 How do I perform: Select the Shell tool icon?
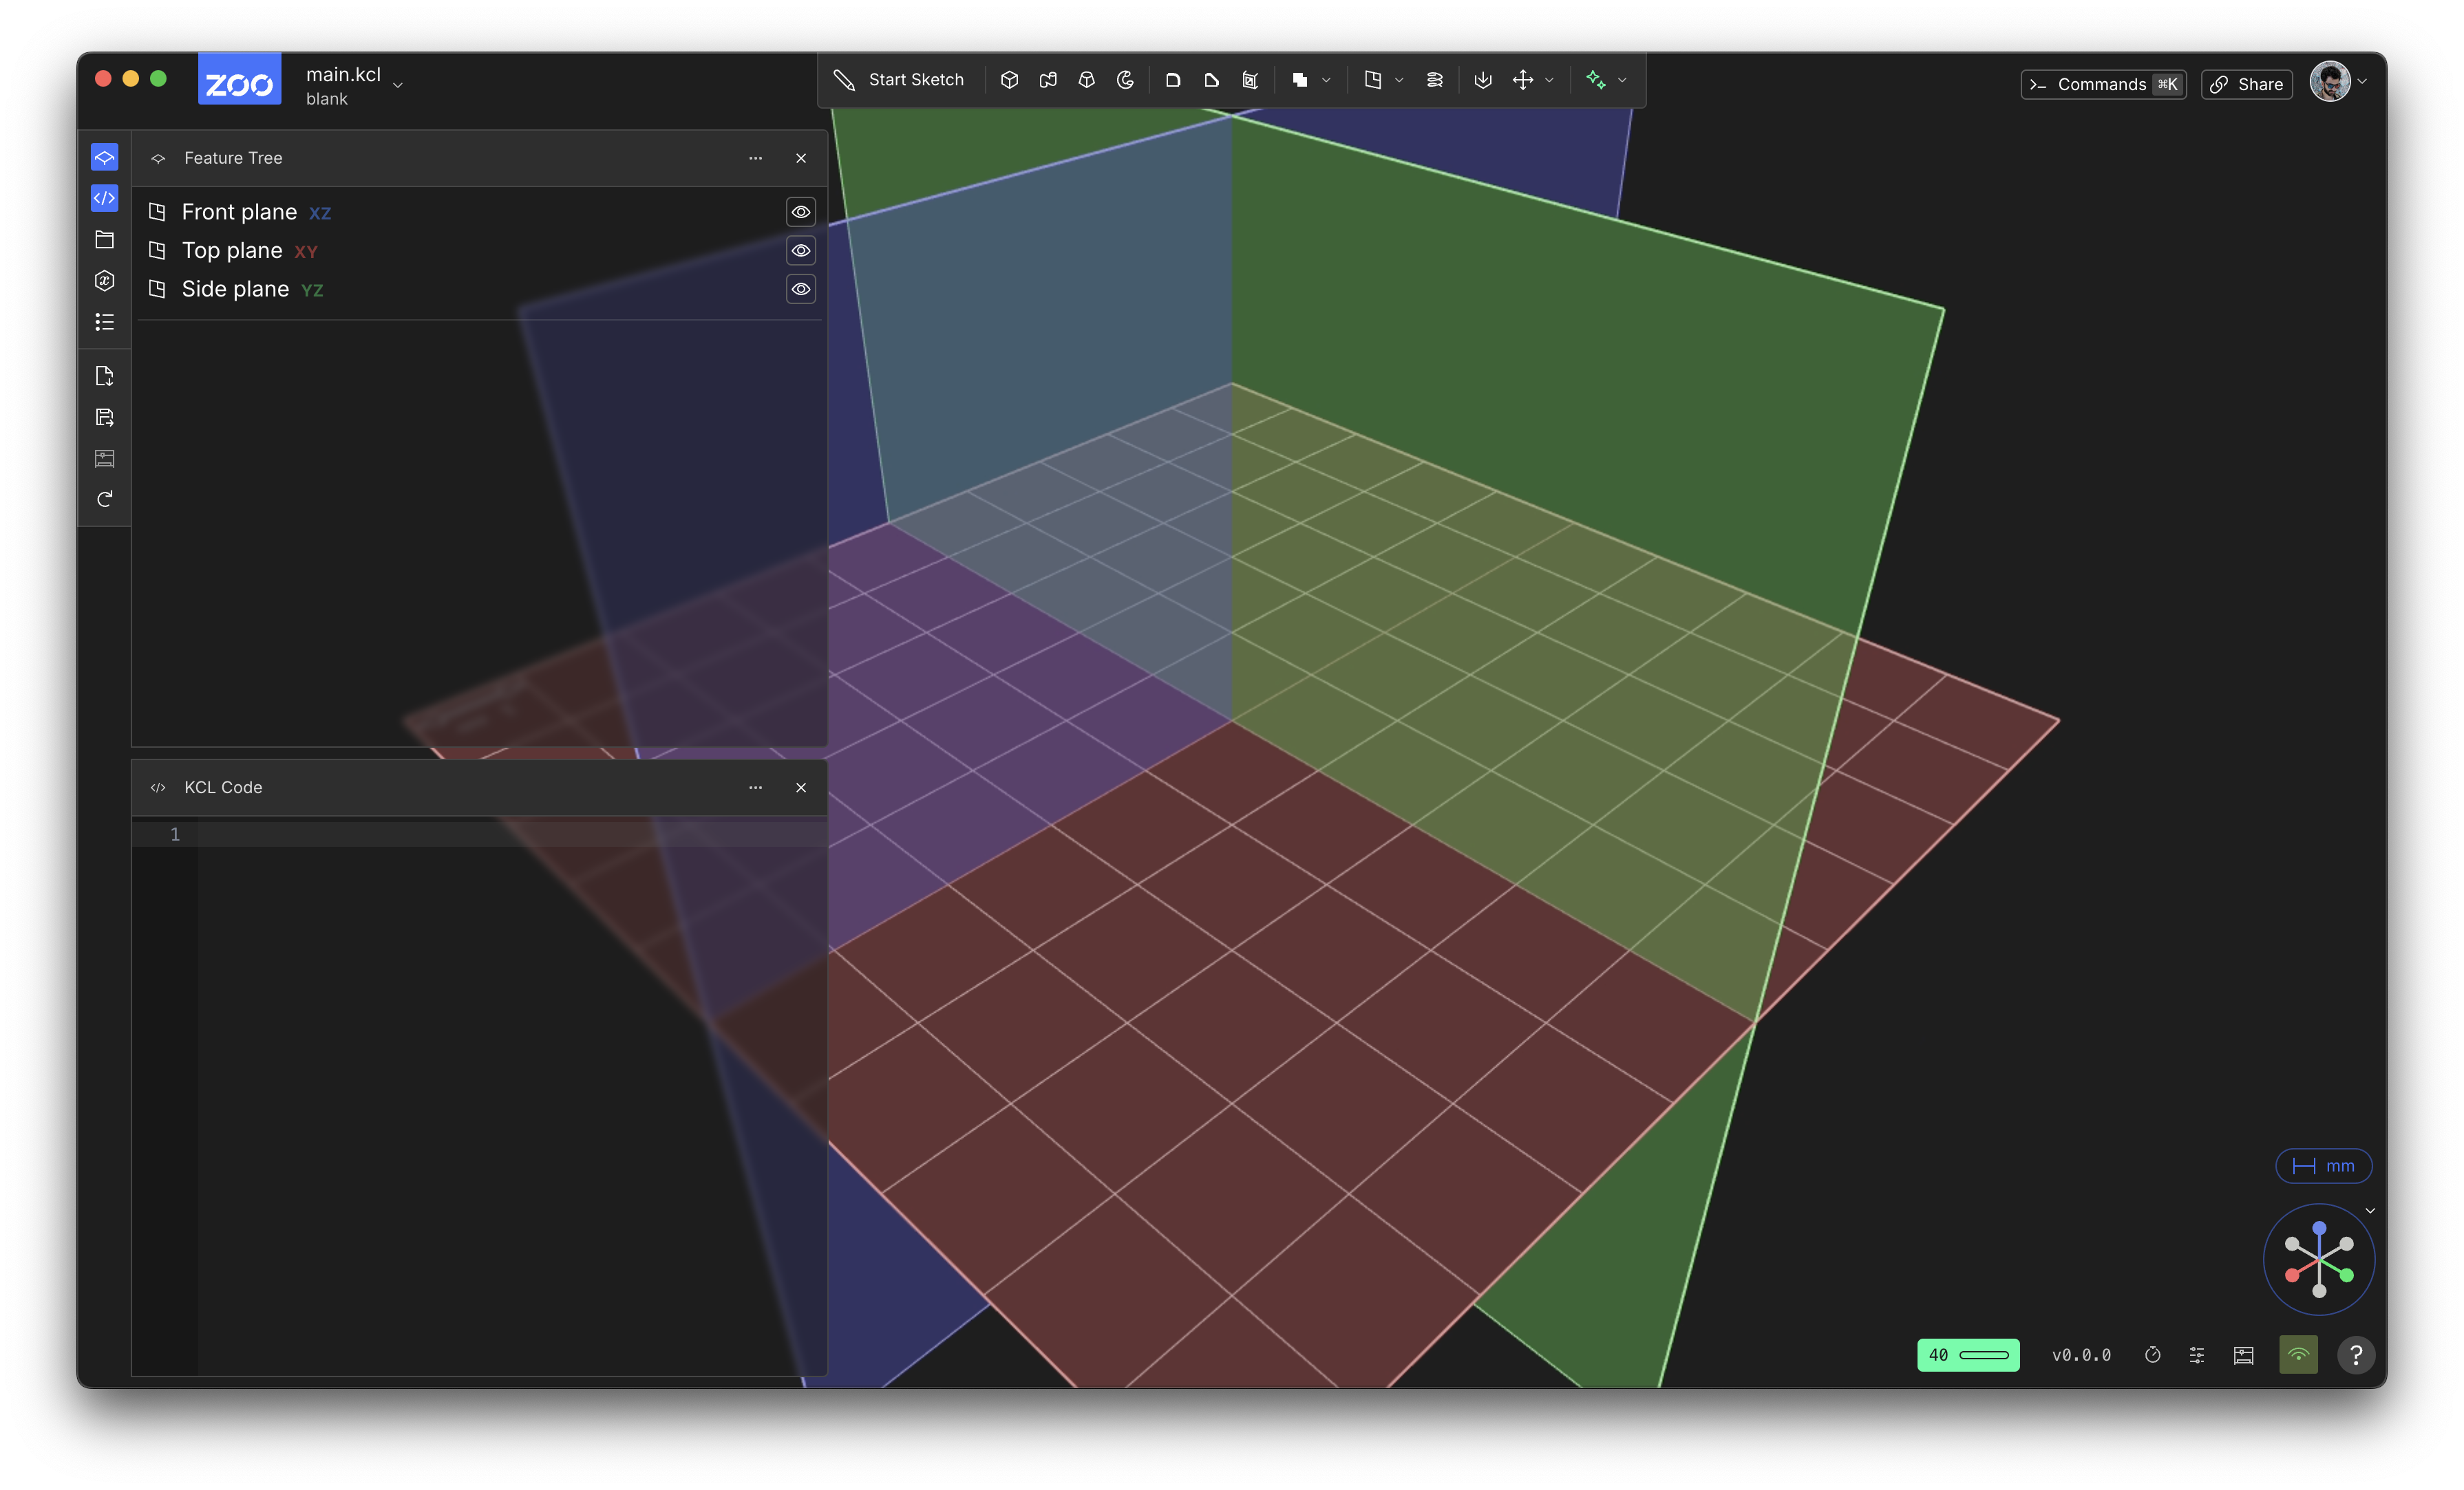tap(1250, 80)
